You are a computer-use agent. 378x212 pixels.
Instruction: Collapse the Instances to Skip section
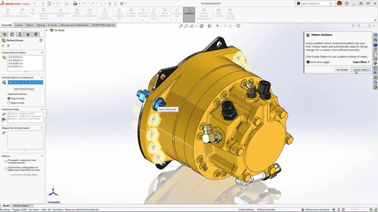coord(42,109)
